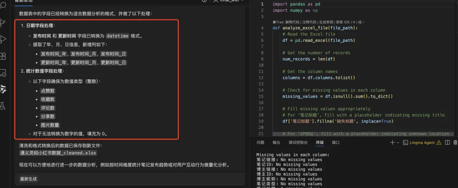The image size is (458, 188).
Task: Click the 图片数量 field tag
Action: (50, 125)
